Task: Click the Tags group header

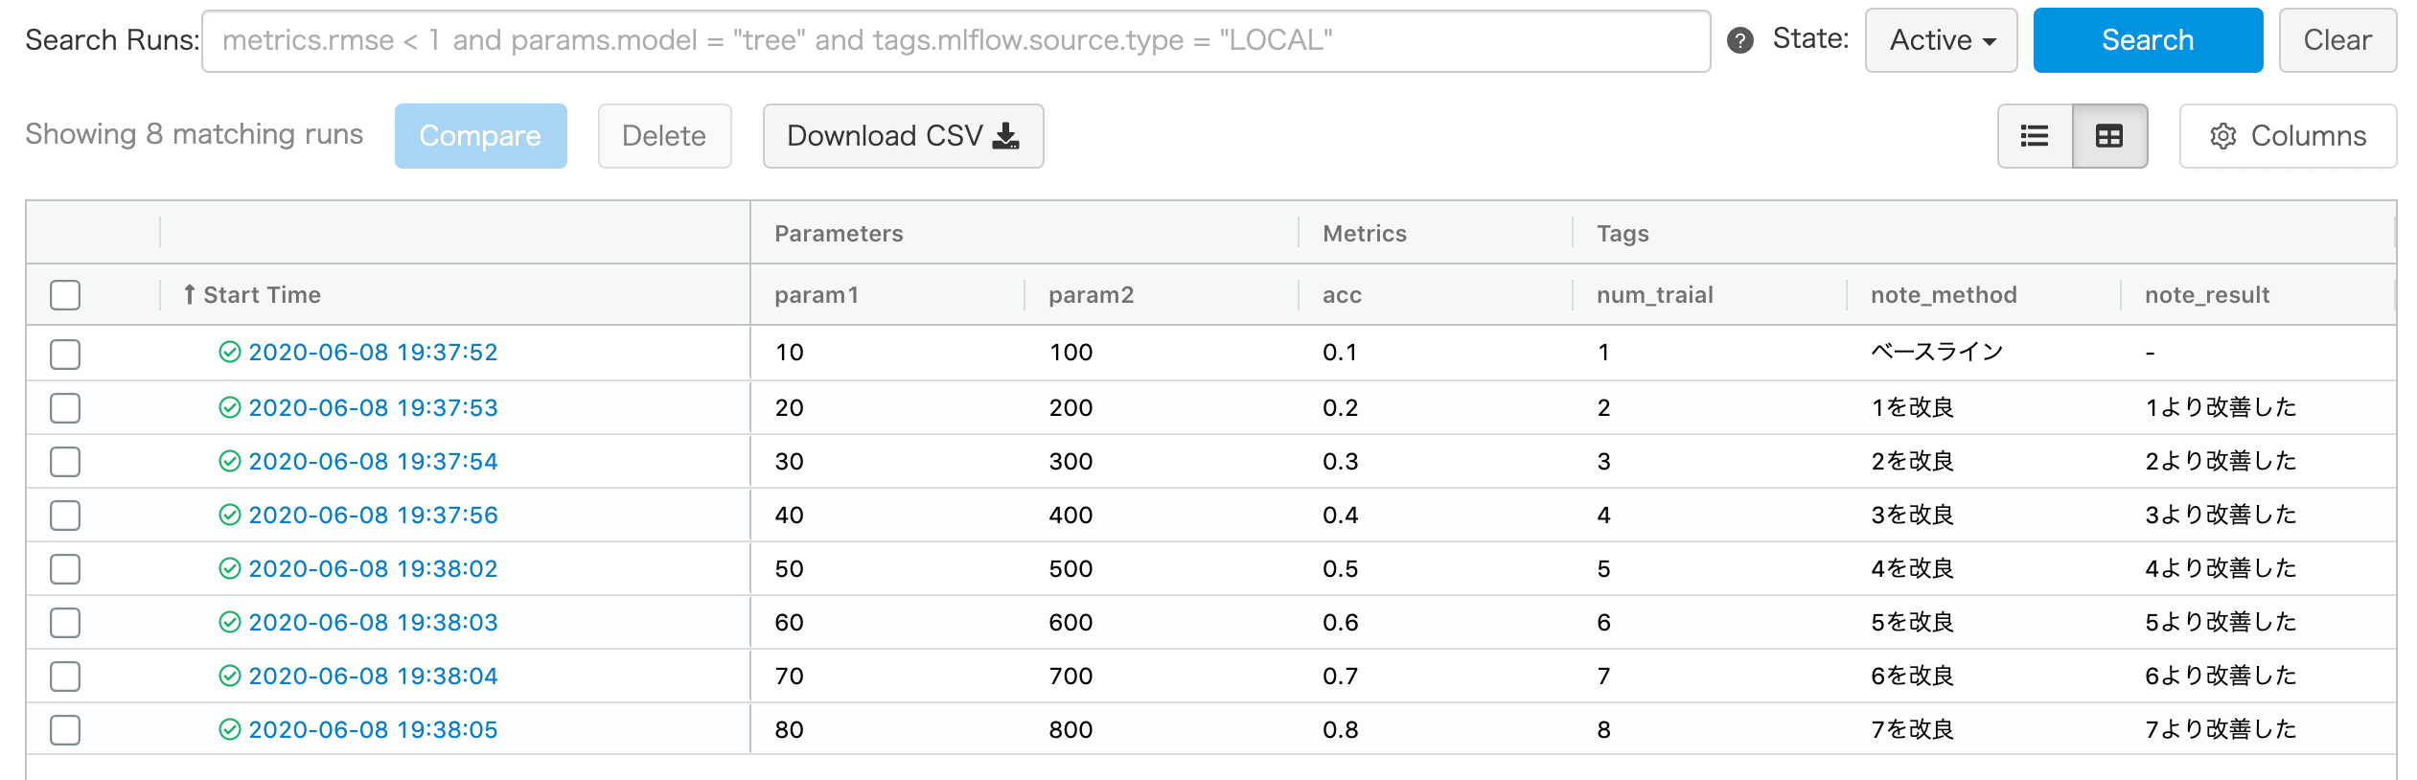Action: click(1623, 234)
